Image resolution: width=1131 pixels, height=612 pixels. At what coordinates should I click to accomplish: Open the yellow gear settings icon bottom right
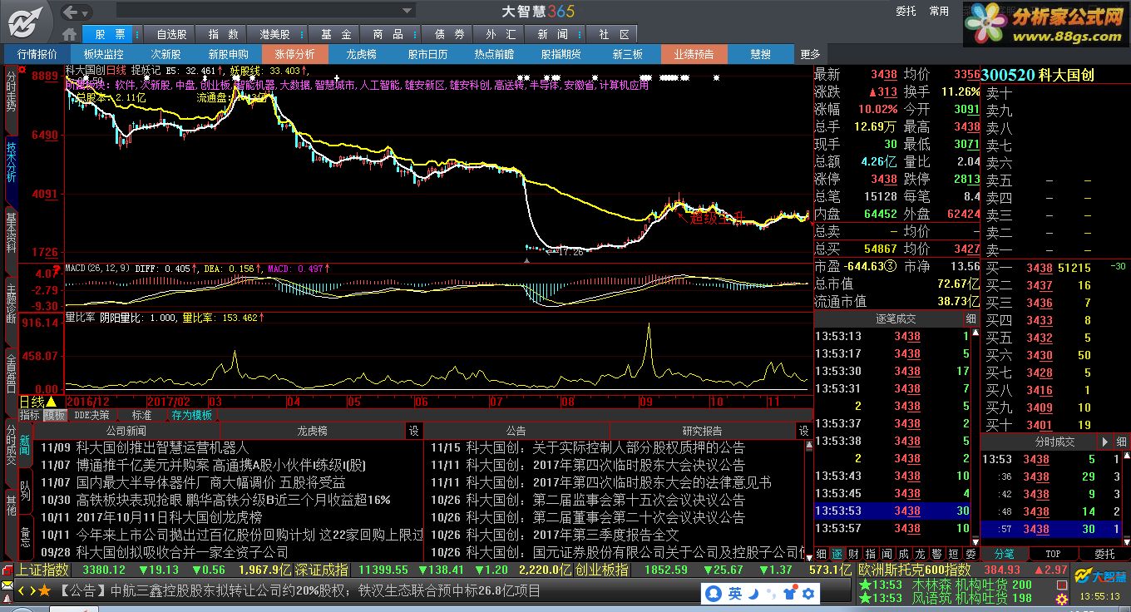(1061, 599)
